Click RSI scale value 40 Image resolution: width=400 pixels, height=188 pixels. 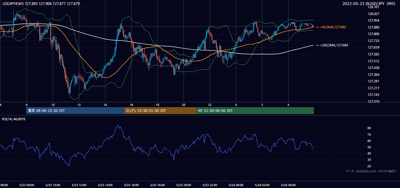pos(369,153)
